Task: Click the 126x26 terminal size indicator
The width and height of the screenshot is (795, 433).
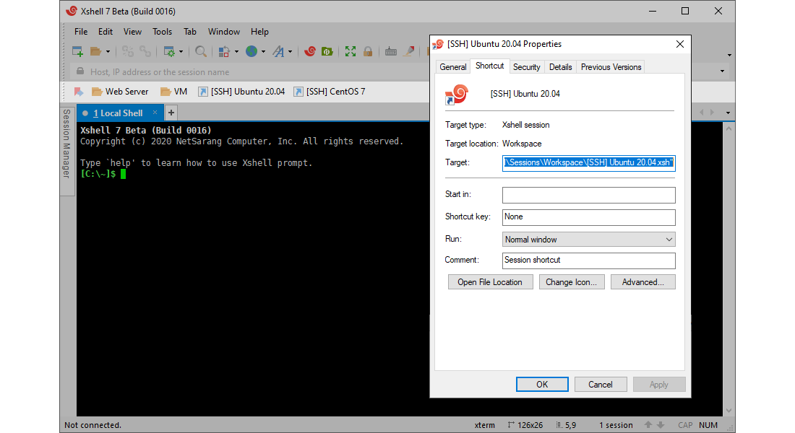Action: point(525,425)
